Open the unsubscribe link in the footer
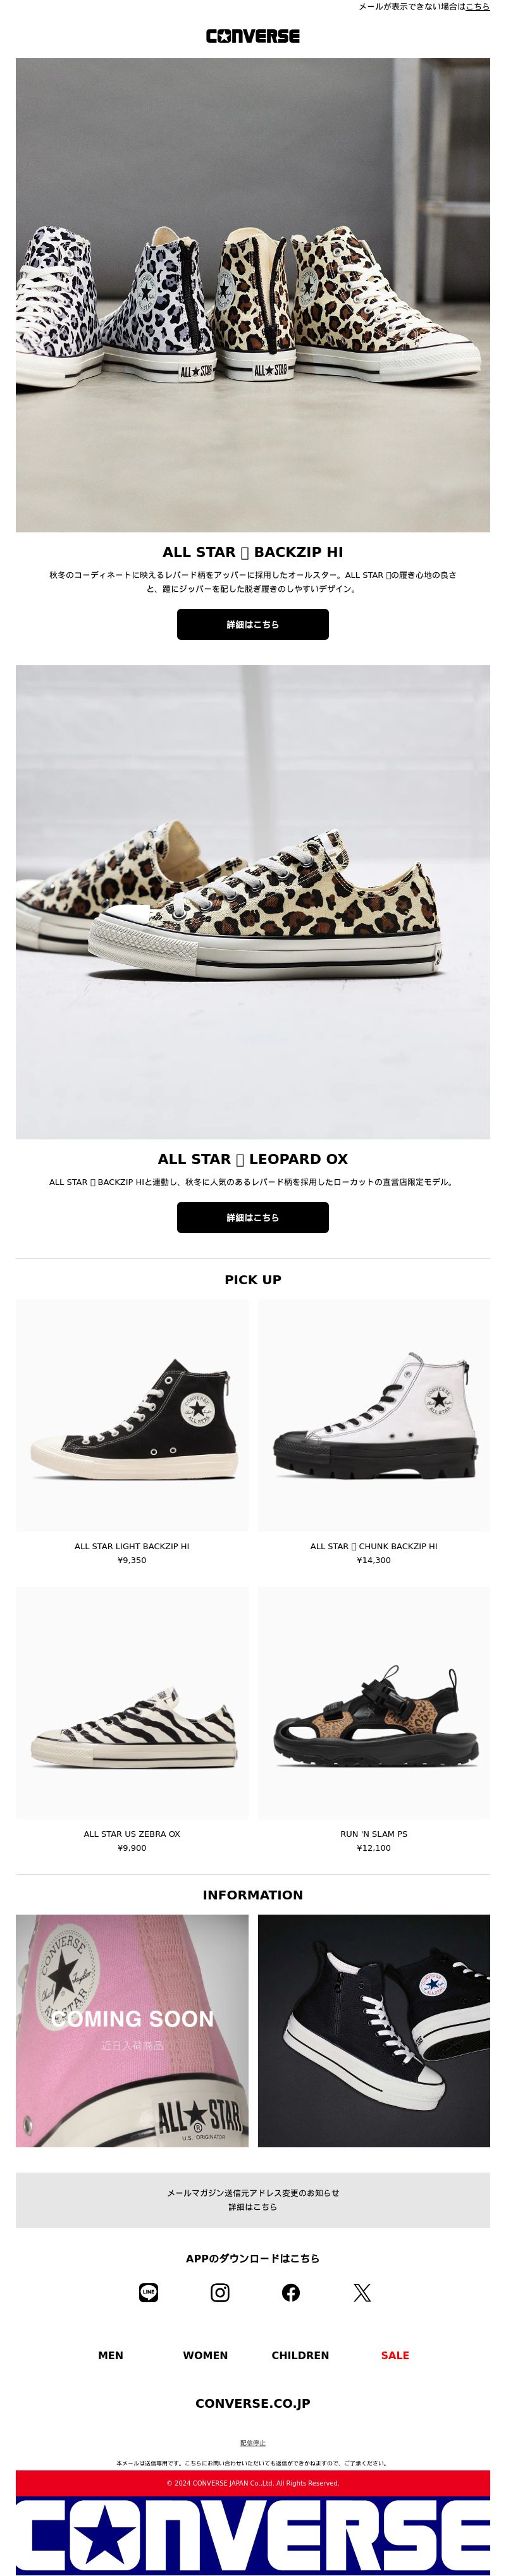This screenshot has width=506, height=2576. pos(253,2443)
